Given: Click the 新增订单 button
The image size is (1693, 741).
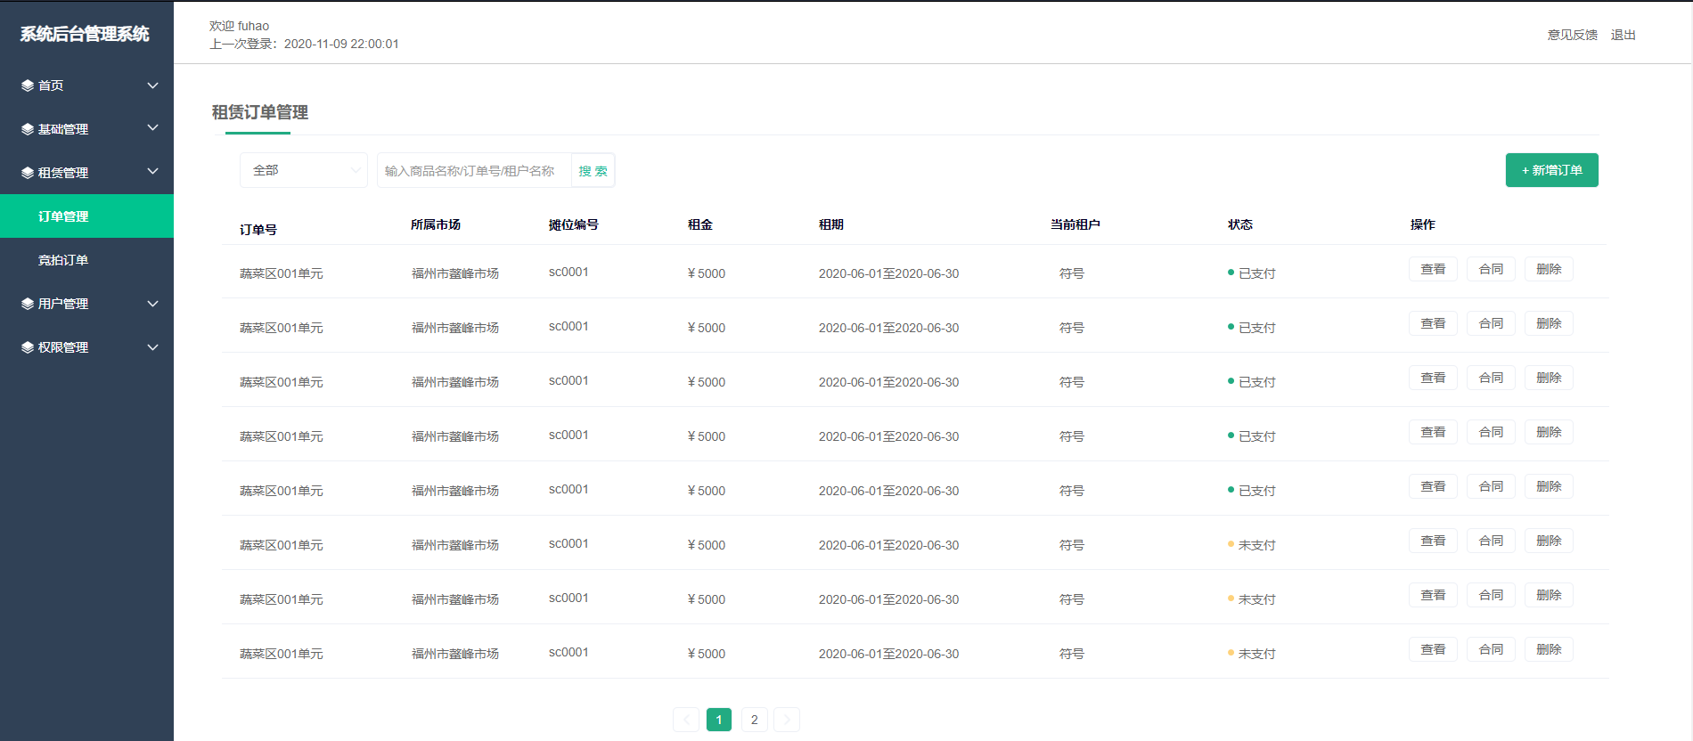Looking at the screenshot, I should tap(1551, 170).
